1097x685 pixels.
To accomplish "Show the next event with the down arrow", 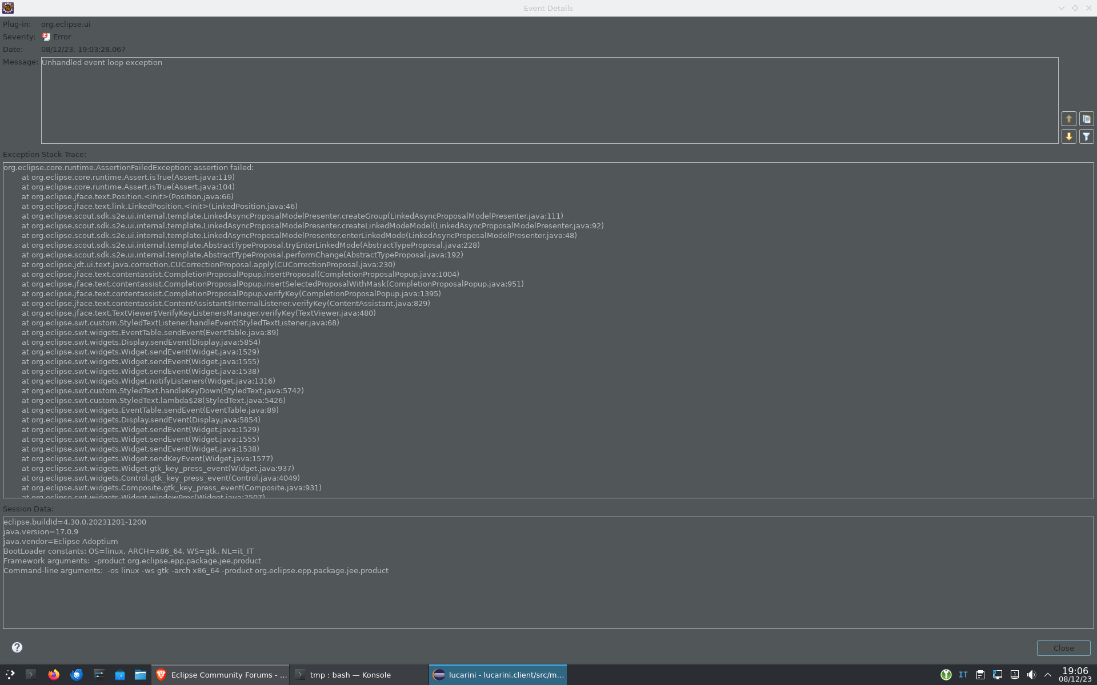I will [x=1068, y=136].
